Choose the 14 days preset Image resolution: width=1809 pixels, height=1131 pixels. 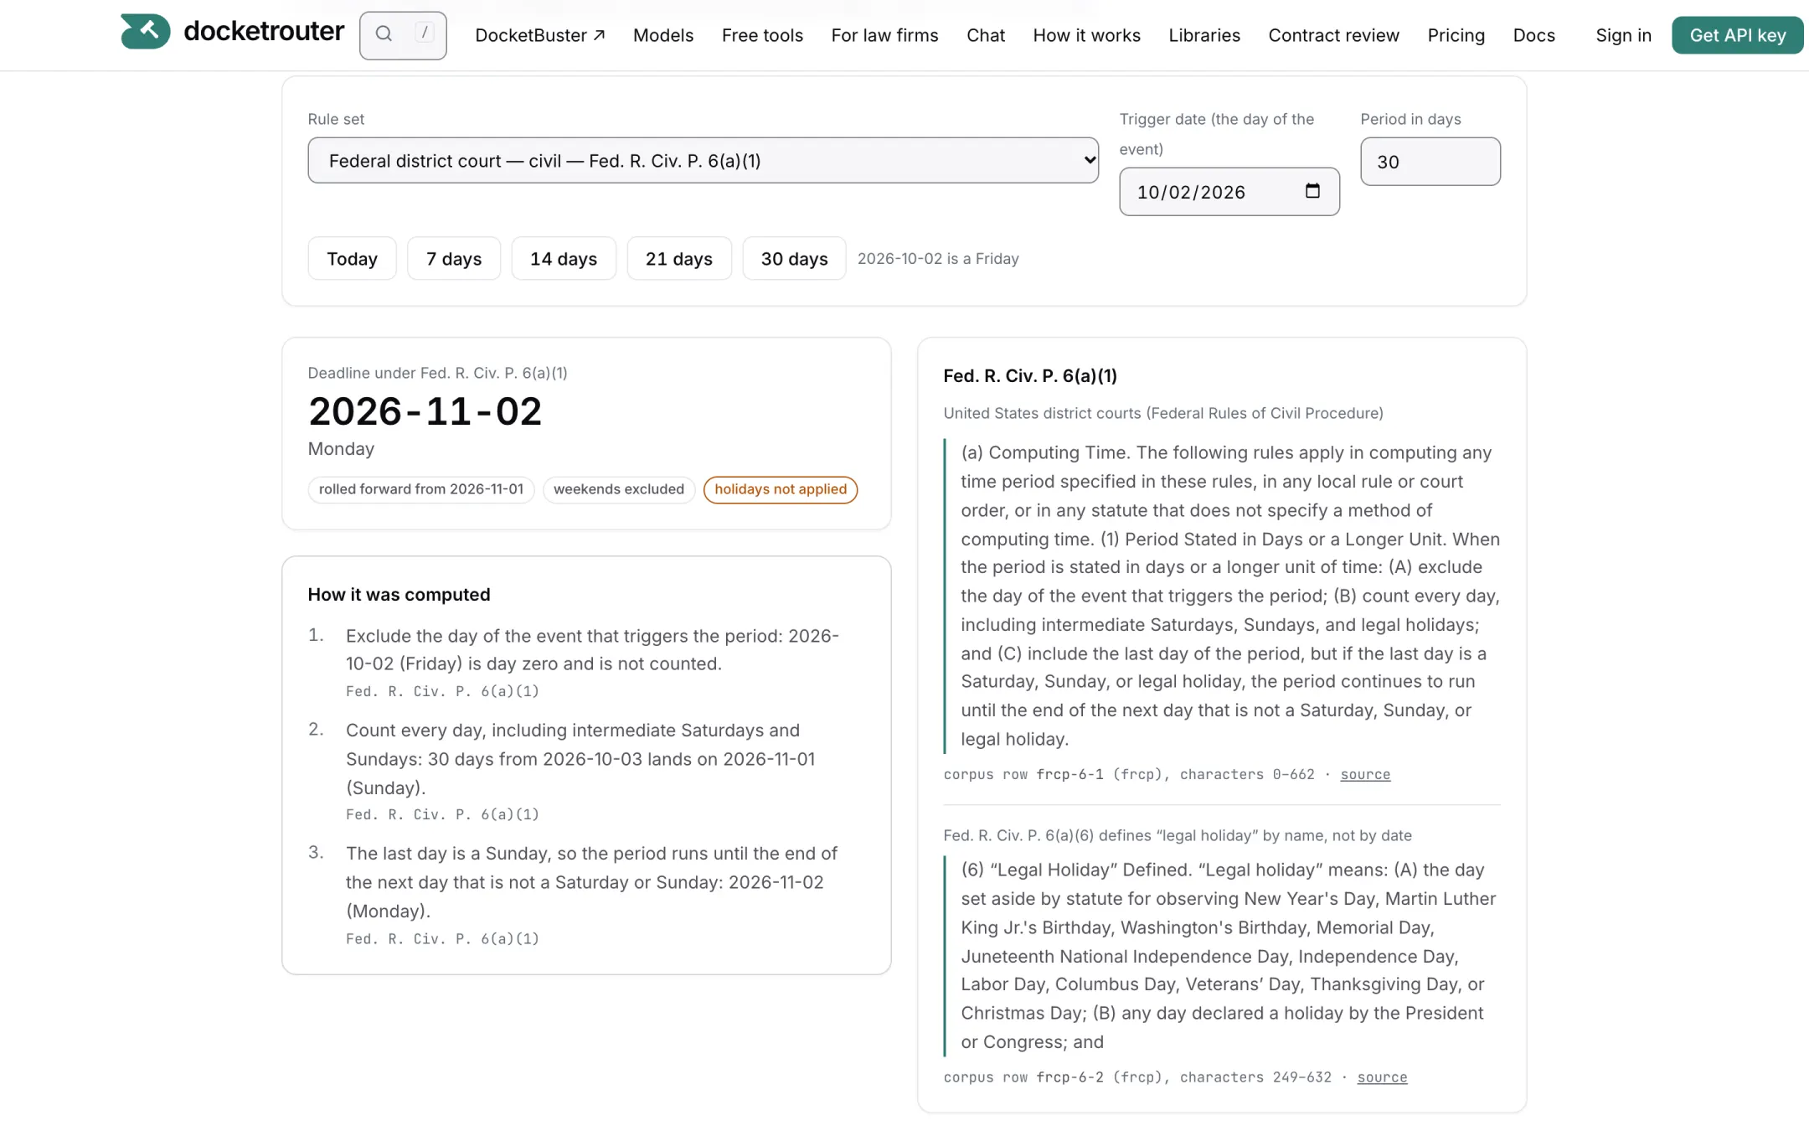tap(564, 258)
